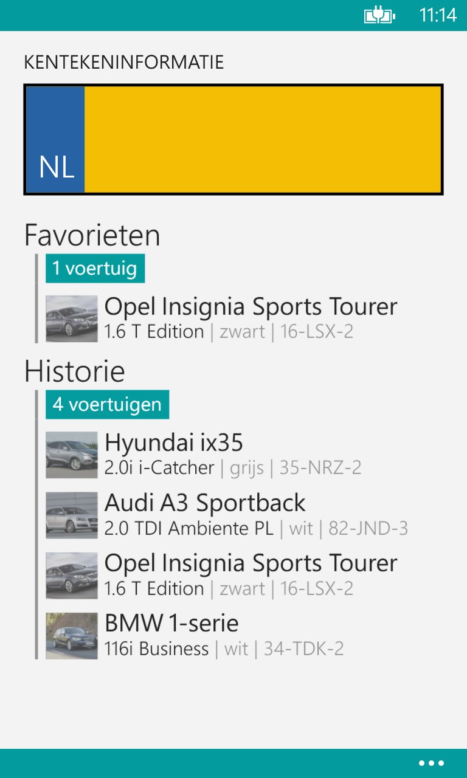Tap the '4 voertuigen' group label
This screenshot has width=467, height=778.
pos(107,404)
